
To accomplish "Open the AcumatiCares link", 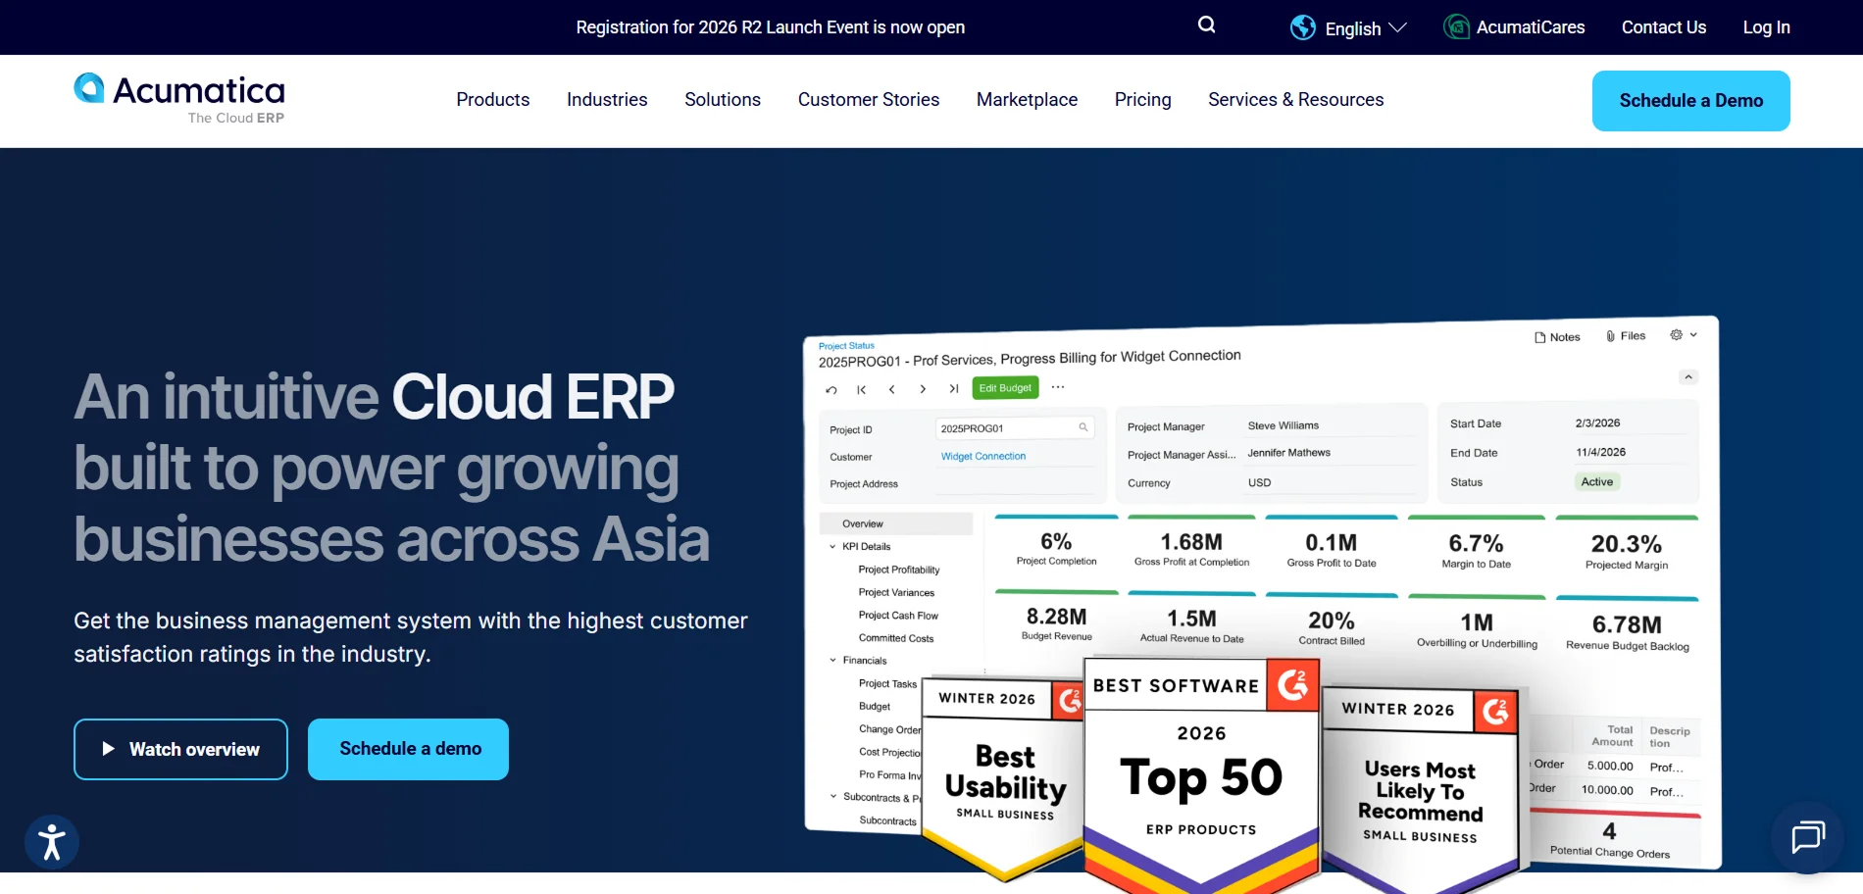I will [1530, 27].
